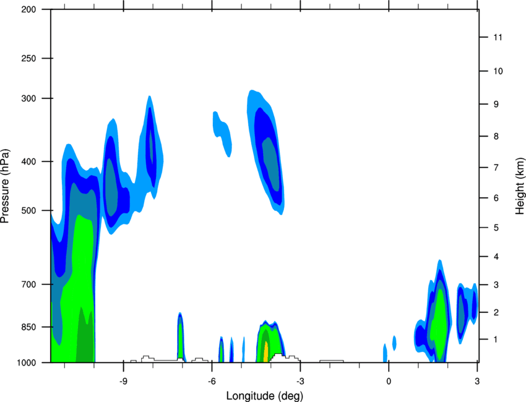
Task: Click pressure tick label 700
Action: pos(28,284)
